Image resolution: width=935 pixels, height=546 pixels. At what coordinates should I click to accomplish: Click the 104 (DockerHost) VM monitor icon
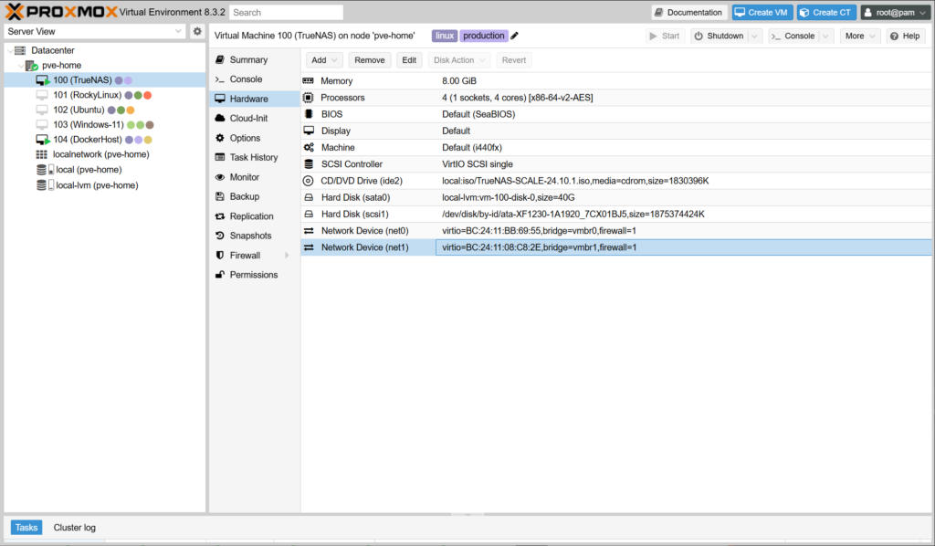(x=42, y=140)
